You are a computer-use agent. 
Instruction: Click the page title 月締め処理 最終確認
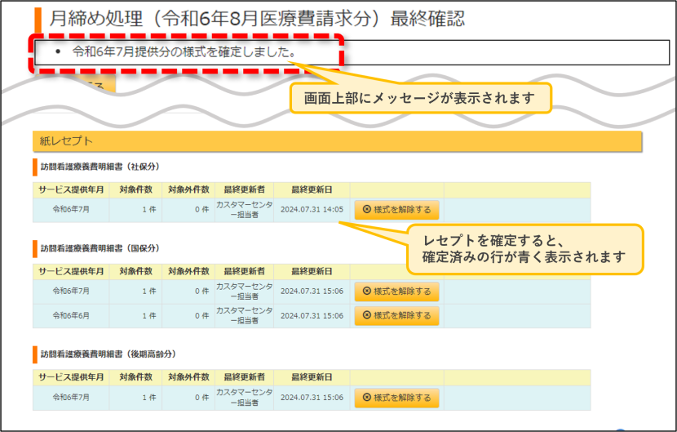tap(257, 19)
